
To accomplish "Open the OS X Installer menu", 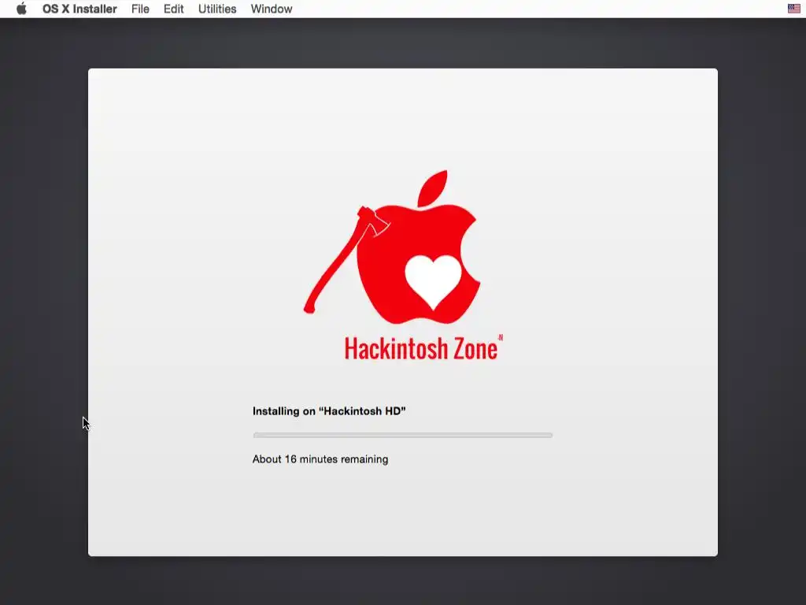I will coord(79,9).
